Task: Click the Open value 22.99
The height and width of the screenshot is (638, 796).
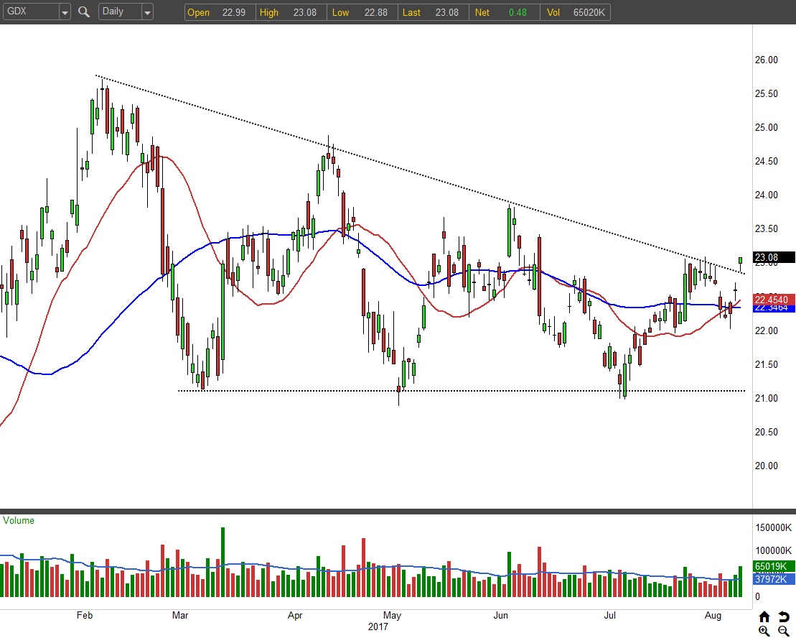Action: (x=233, y=12)
